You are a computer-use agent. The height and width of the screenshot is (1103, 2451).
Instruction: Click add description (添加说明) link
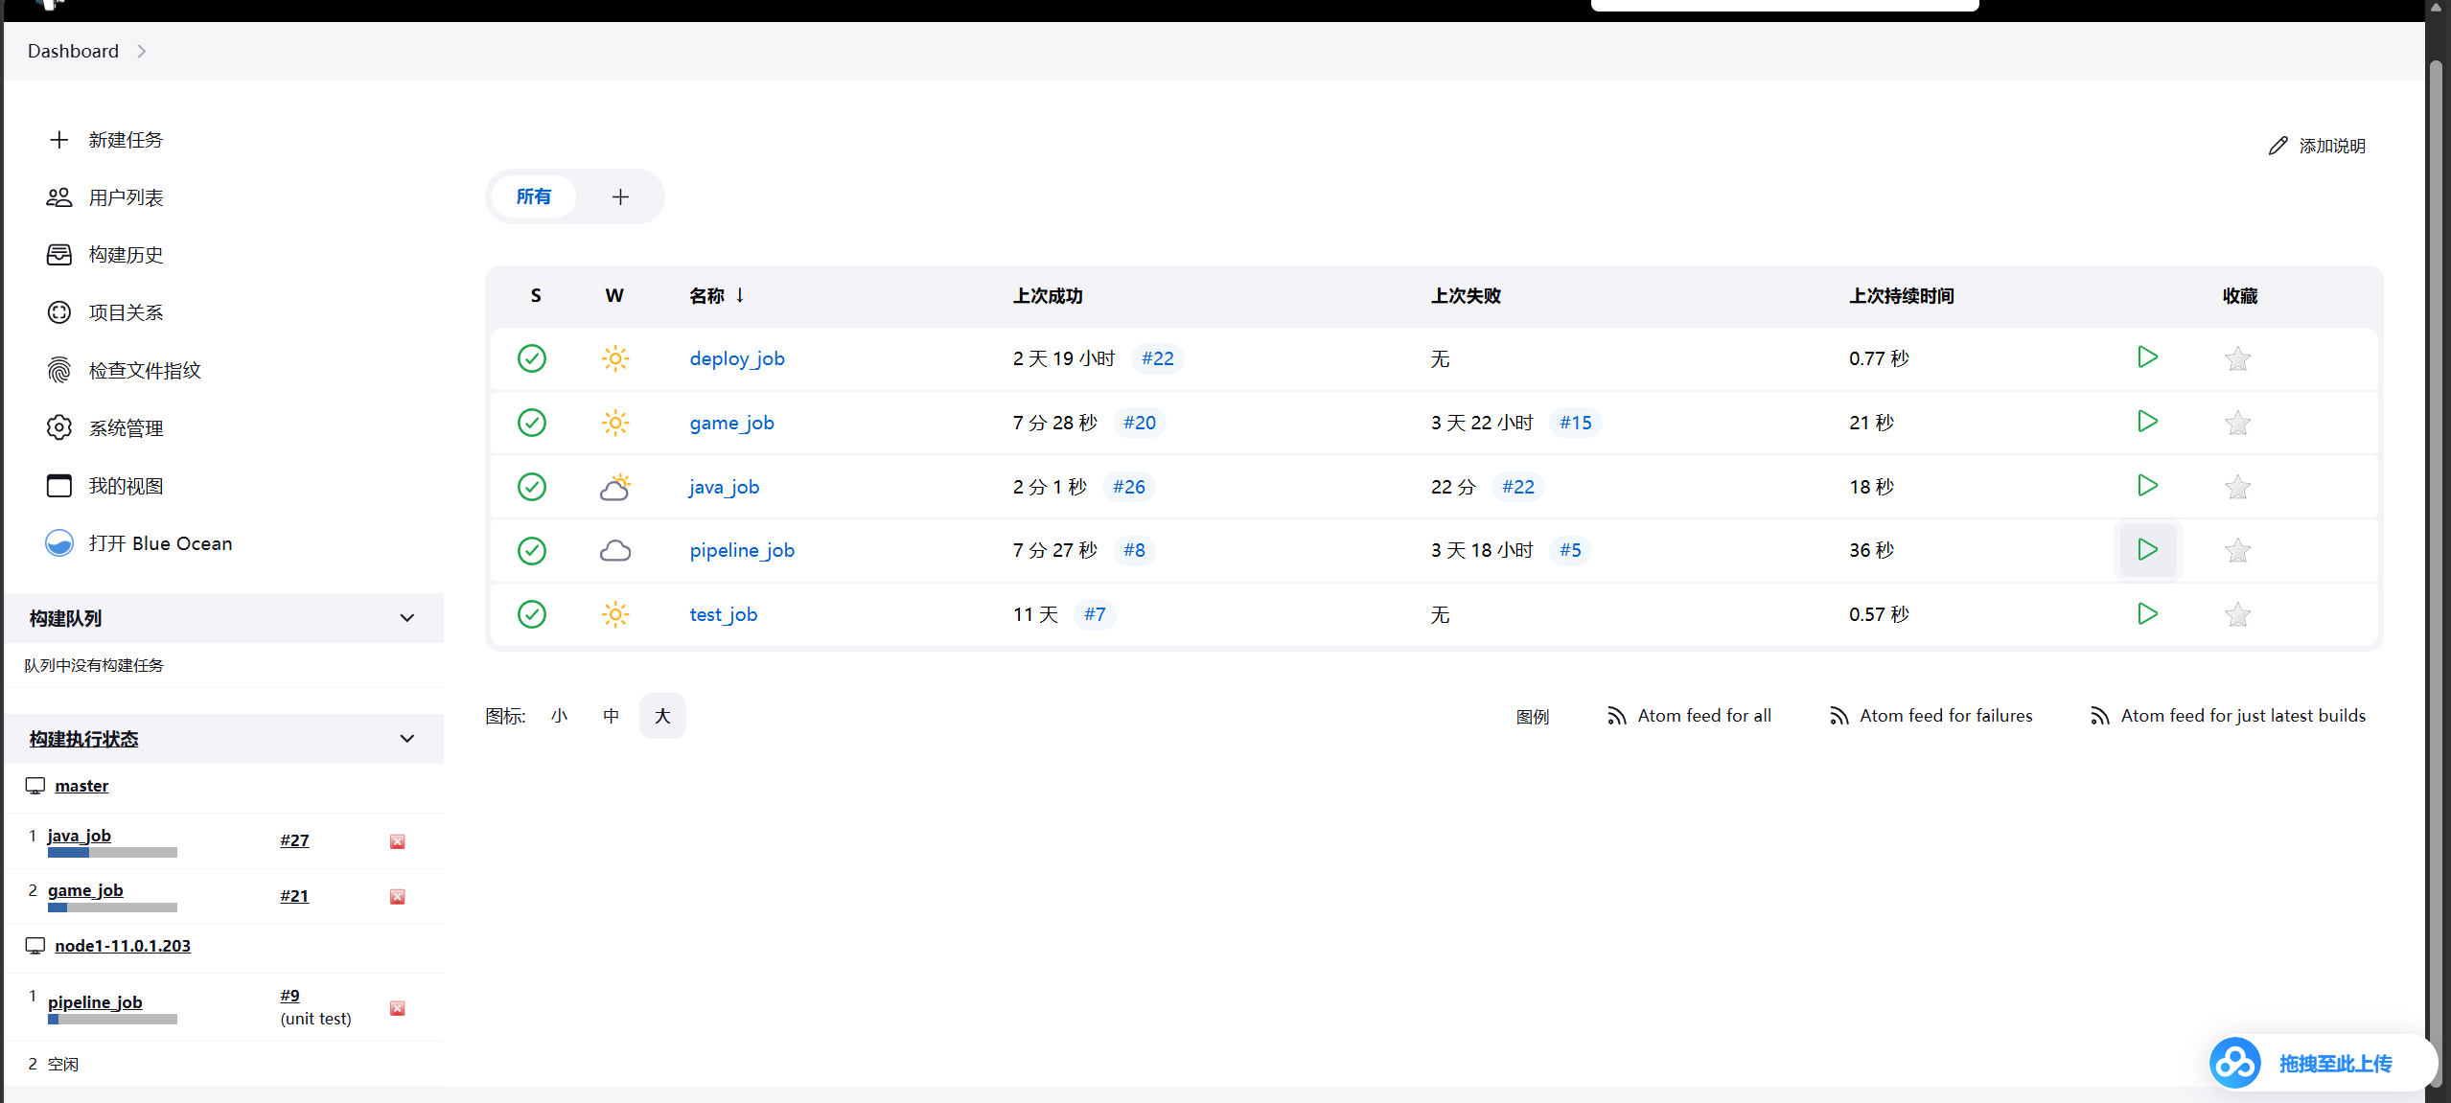[x=2318, y=146]
